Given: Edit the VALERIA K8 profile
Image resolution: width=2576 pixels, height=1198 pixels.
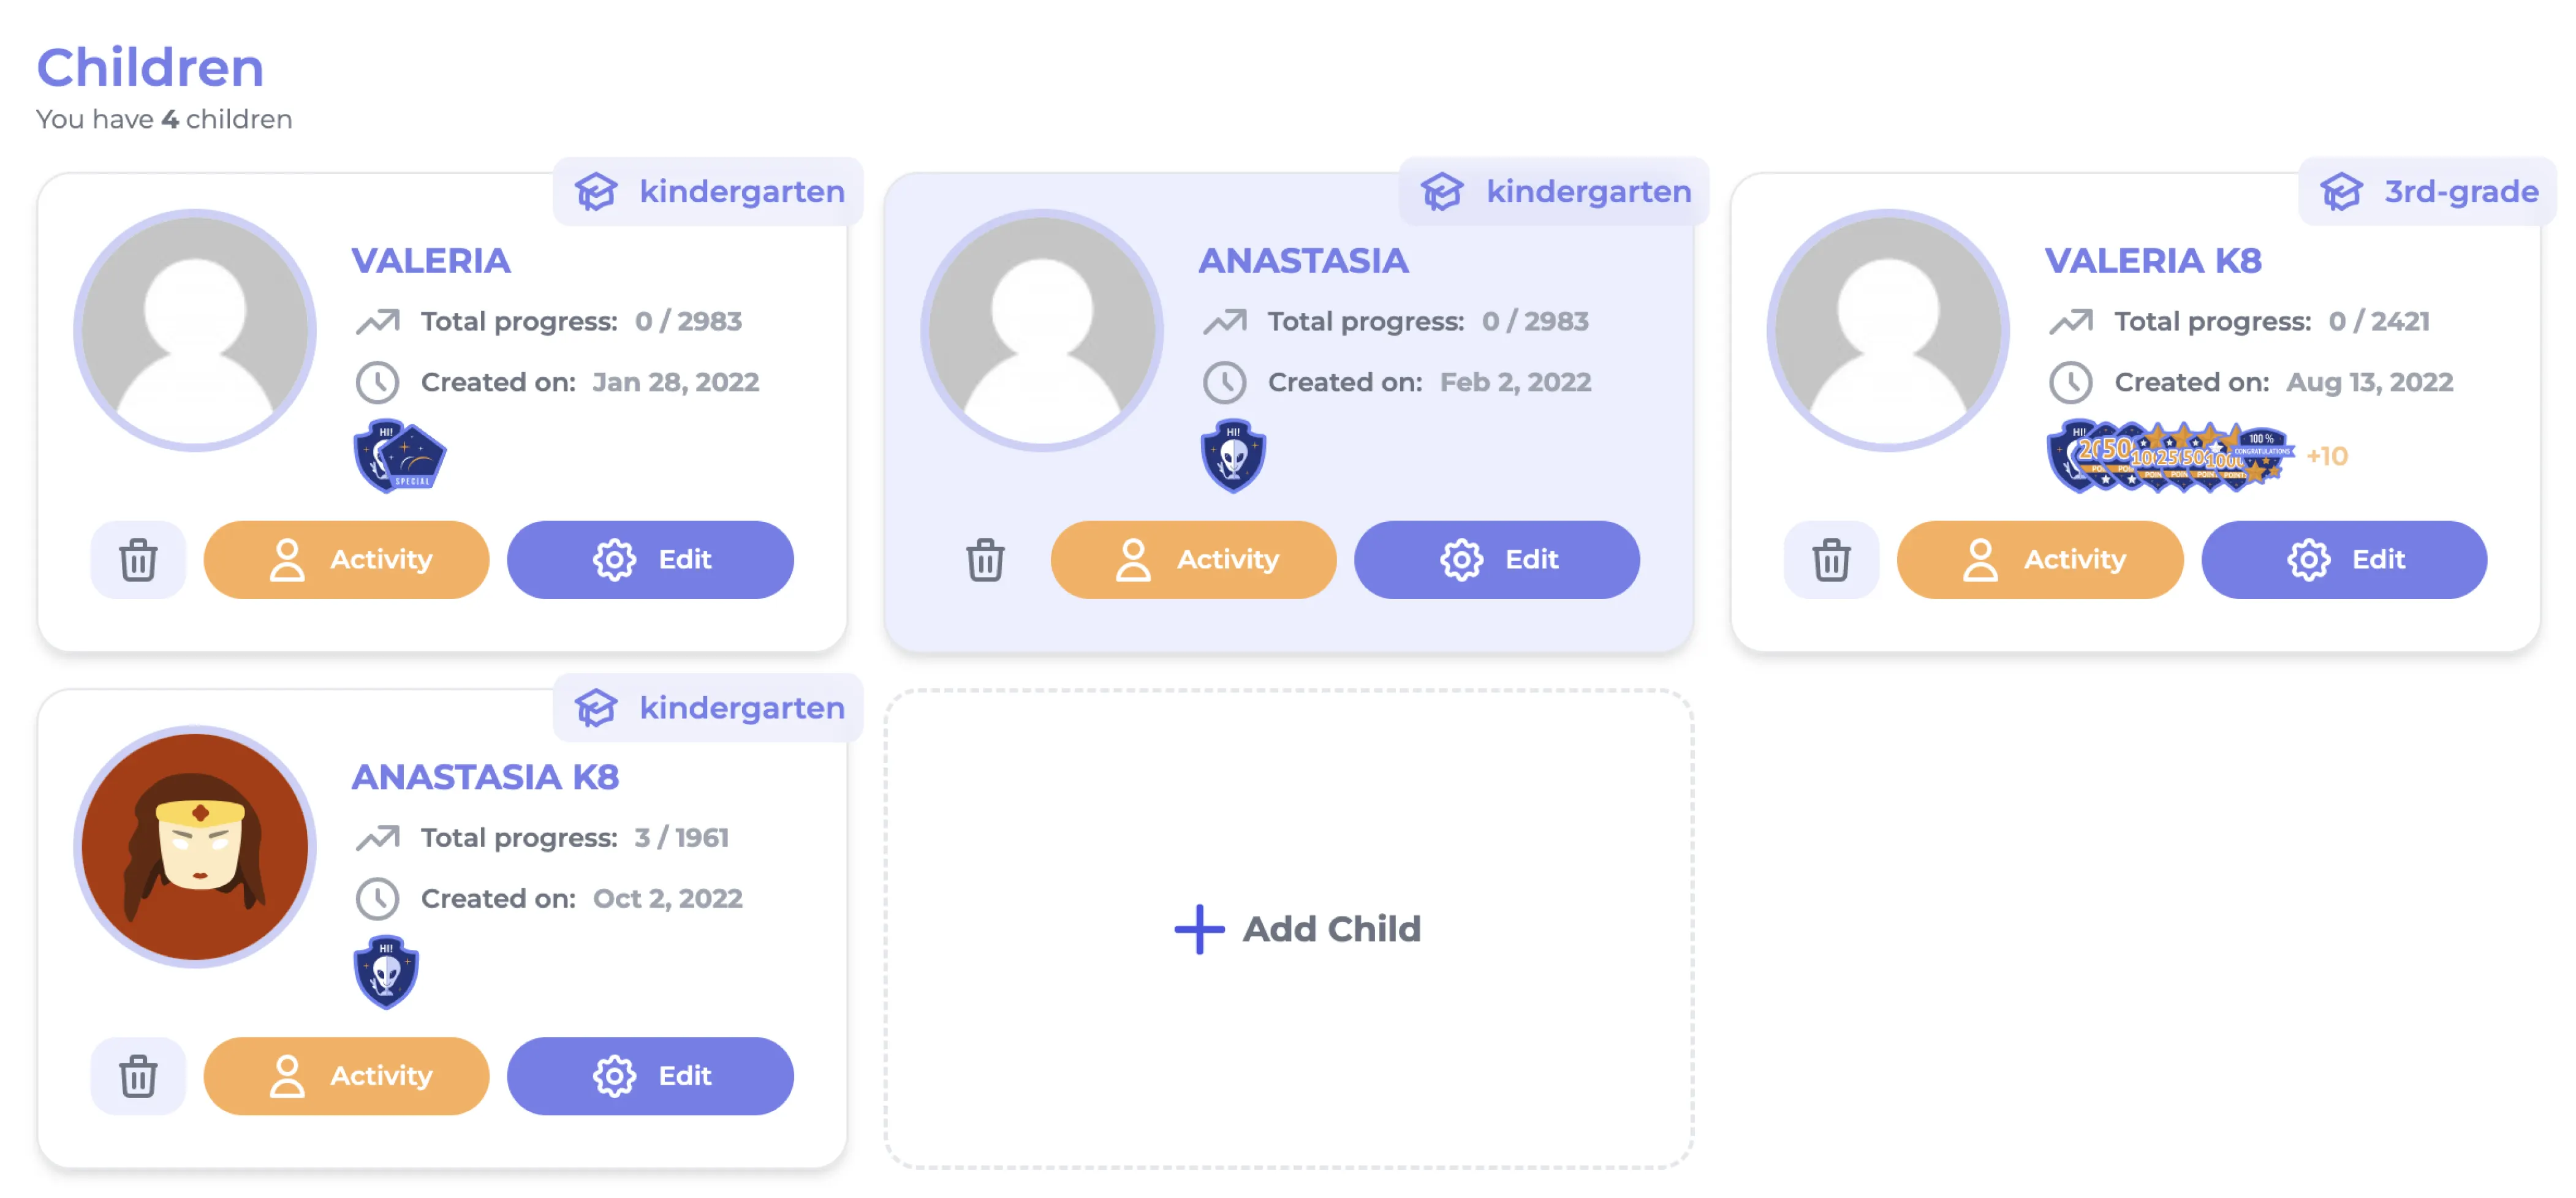Looking at the screenshot, I should pos(2344,560).
